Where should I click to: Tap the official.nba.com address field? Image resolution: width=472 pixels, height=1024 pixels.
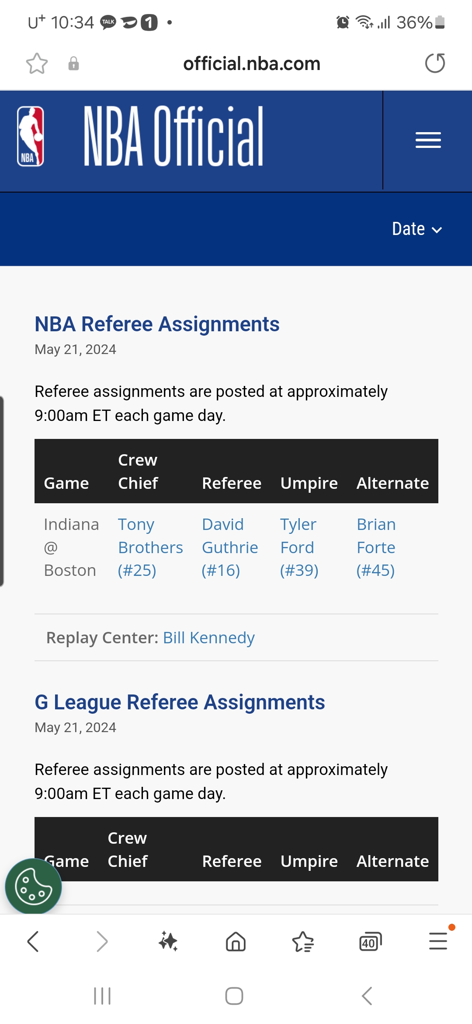251,64
